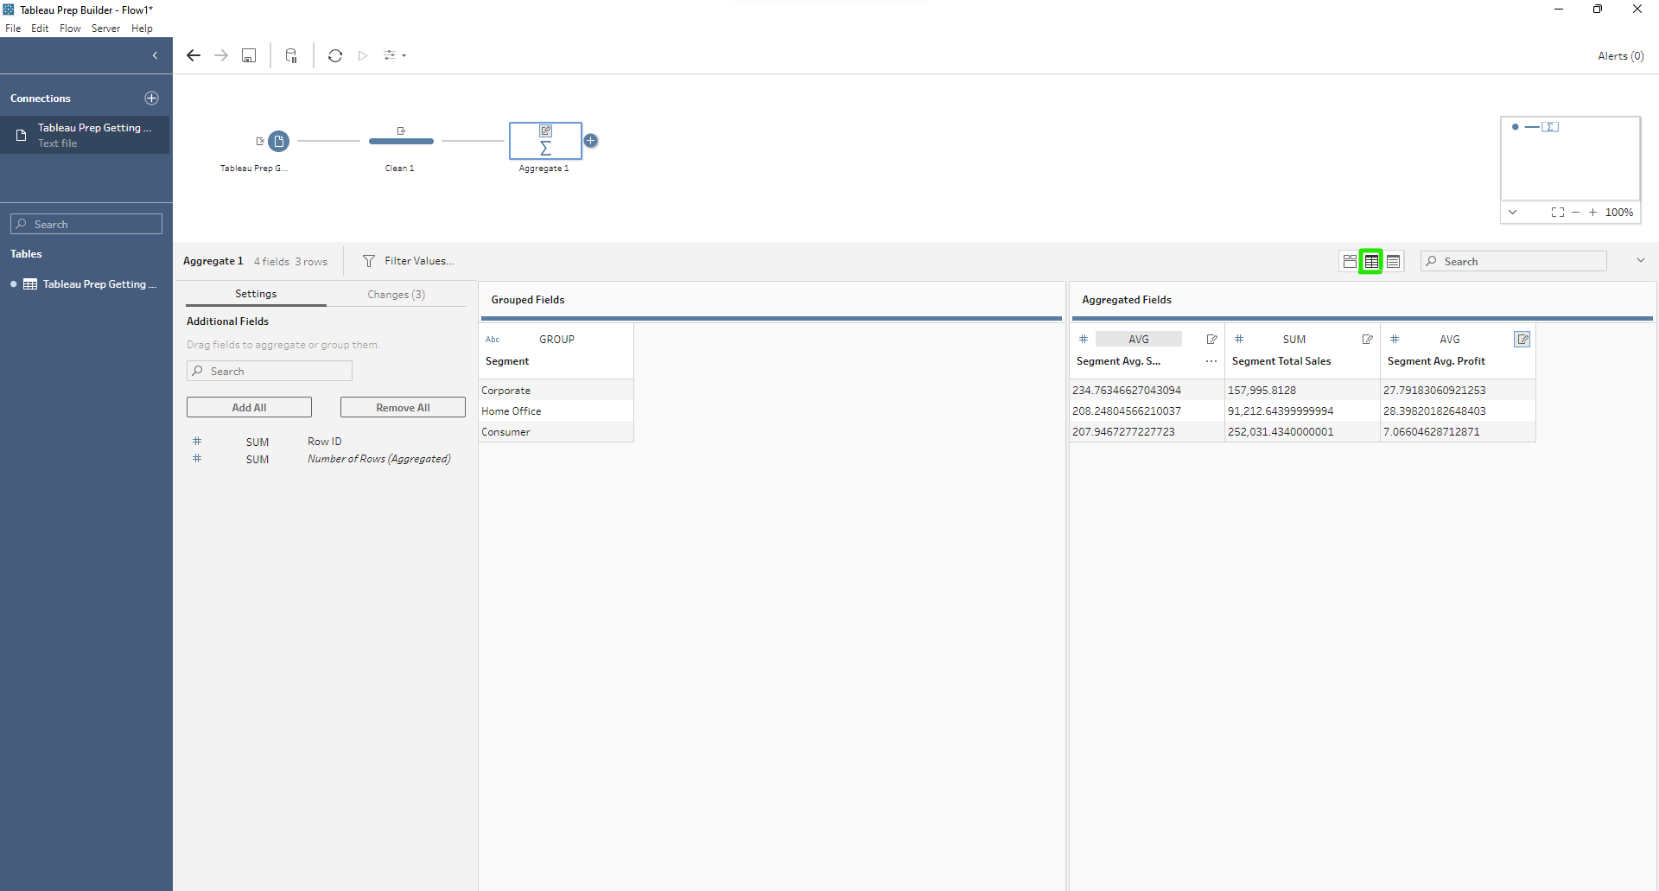
Task: Zoom in the flow with the plus icon
Action: (1592, 212)
